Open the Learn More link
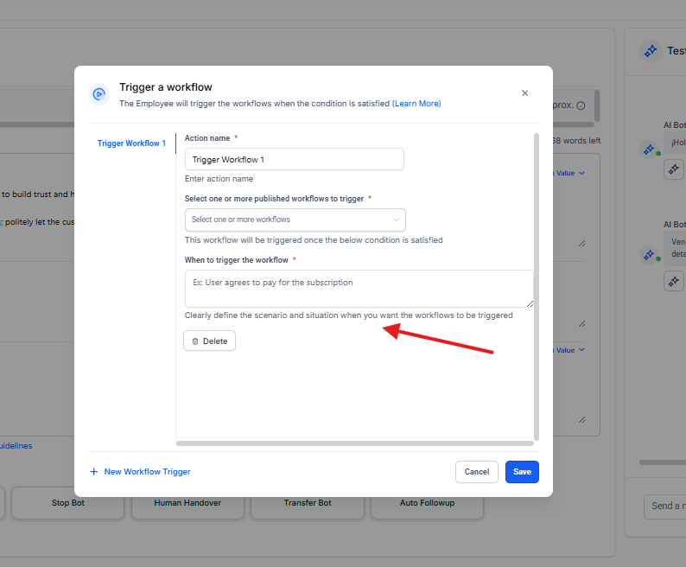 [x=416, y=104]
